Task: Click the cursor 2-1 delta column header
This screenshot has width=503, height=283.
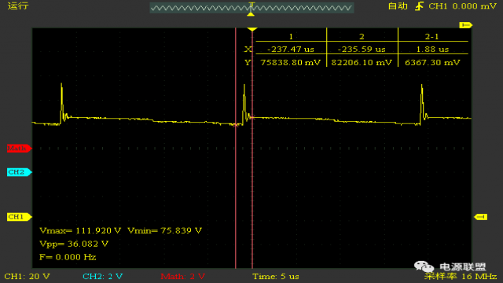Action: point(431,37)
